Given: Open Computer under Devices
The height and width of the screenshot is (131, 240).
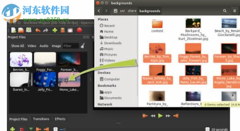Looking at the screenshot, I should point(110,79).
